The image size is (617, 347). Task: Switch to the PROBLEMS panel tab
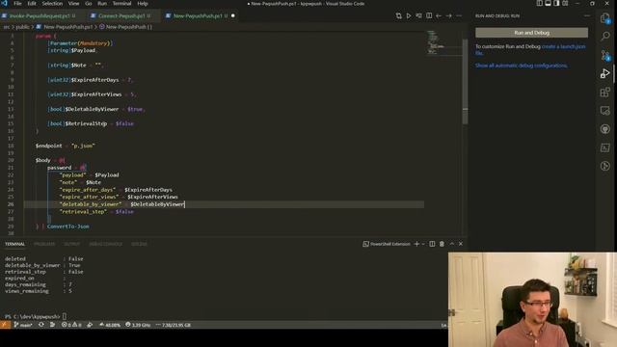click(44, 244)
